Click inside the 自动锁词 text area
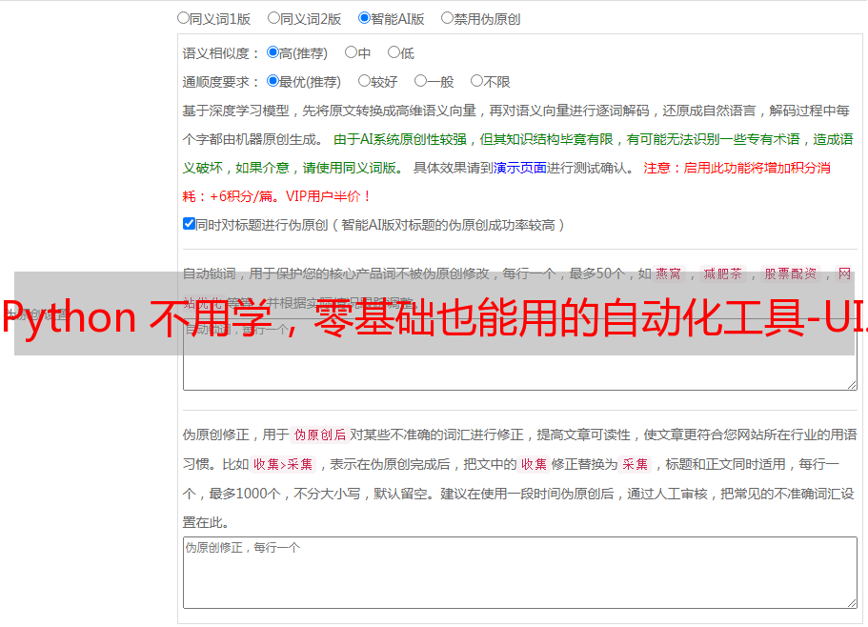 pyautogui.click(x=520, y=354)
